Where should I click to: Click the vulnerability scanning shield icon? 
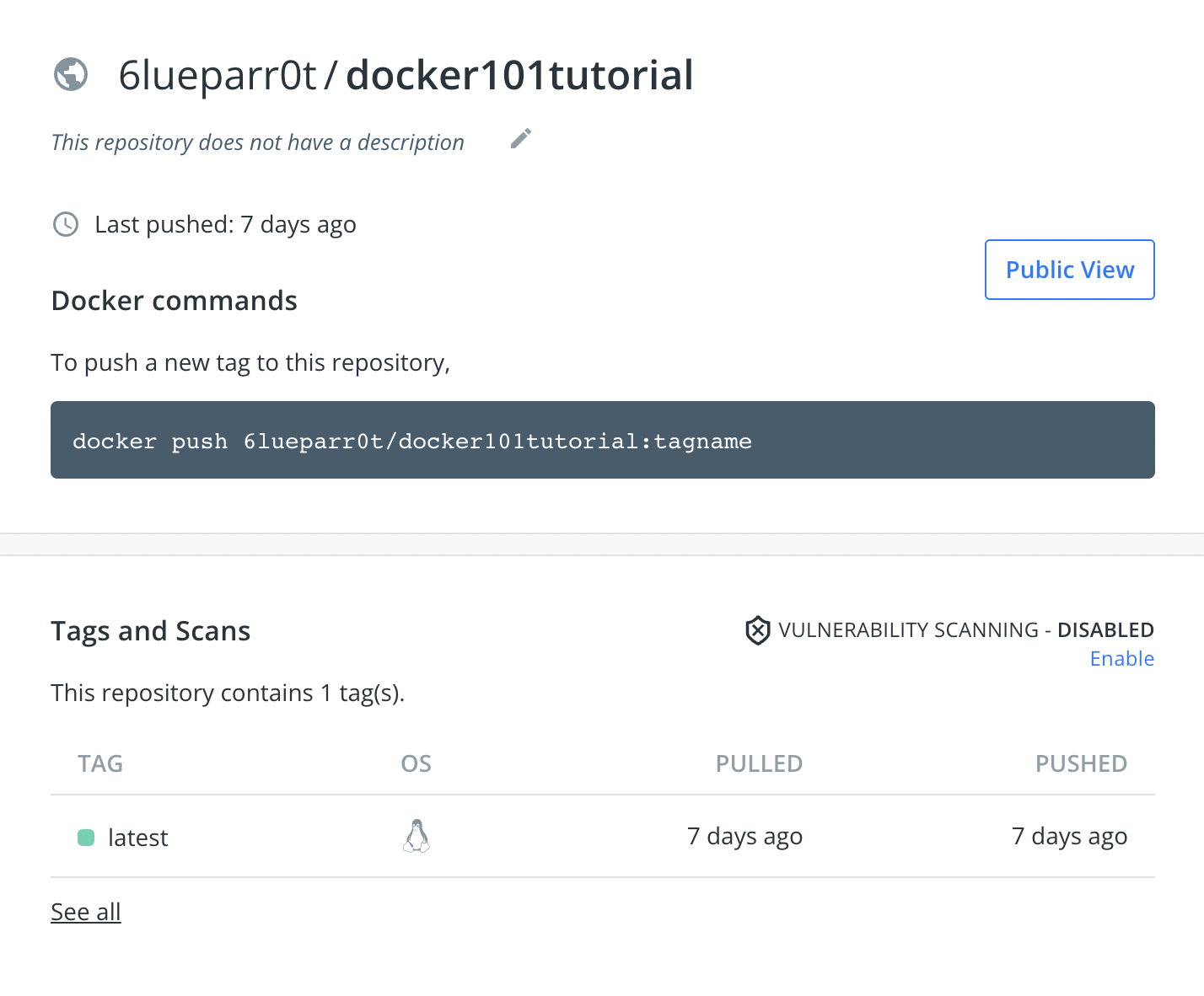pyautogui.click(x=758, y=630)
